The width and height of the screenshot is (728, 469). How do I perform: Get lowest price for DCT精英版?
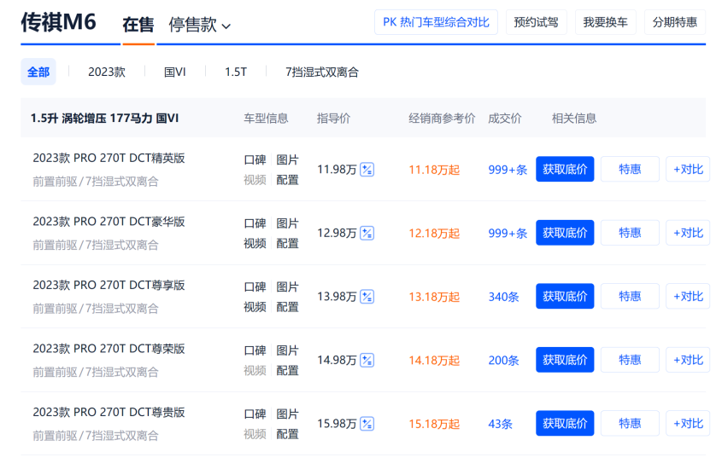pos(565,169)
